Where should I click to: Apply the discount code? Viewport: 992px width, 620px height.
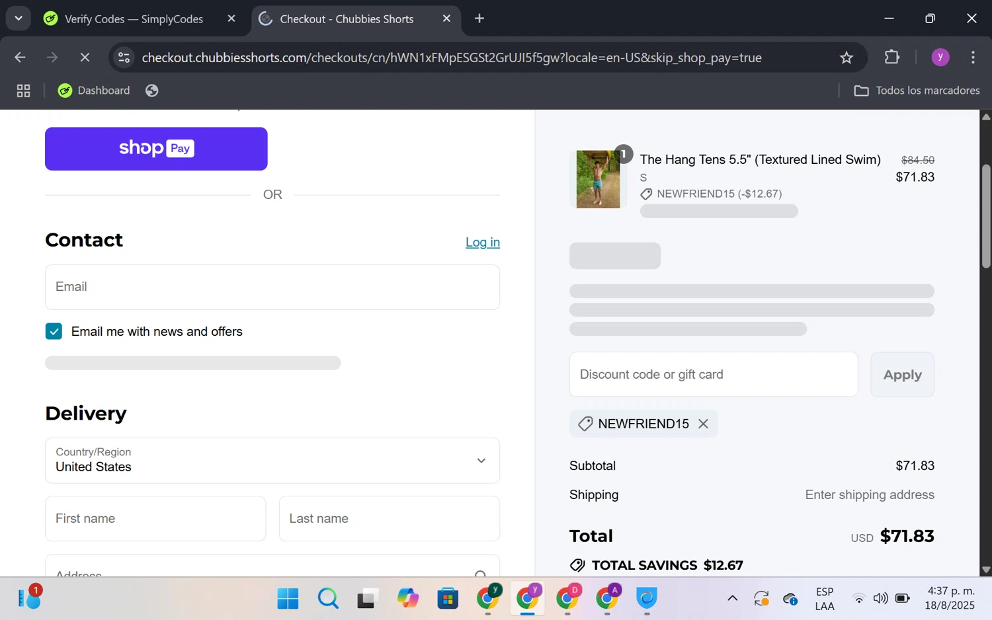coord(902,374)
